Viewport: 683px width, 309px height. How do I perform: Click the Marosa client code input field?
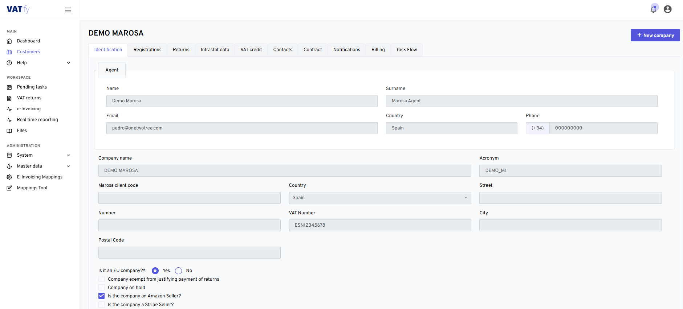pyautogui.click(x=189, y=198)
